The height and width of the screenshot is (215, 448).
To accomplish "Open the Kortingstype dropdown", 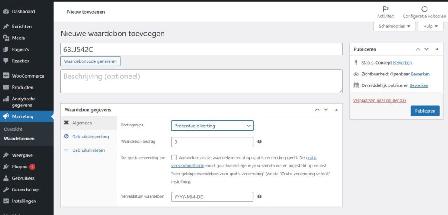I will pyautogui.click(x=212, y=126).
